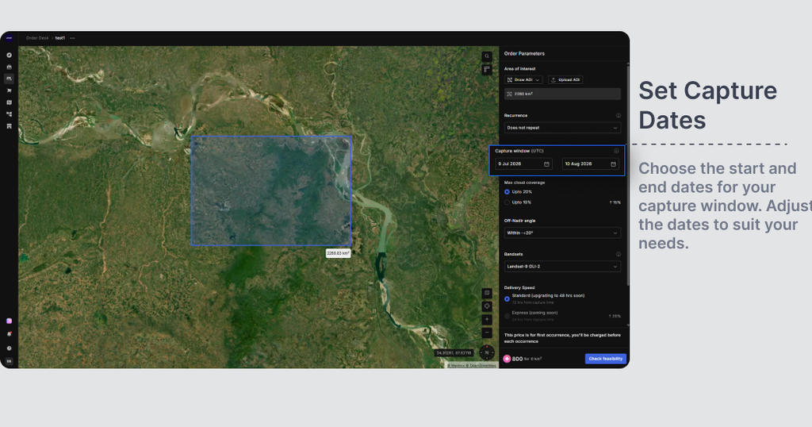Click the Upload AOI button
Screen dimensions: 812x427
pos(565,80)
